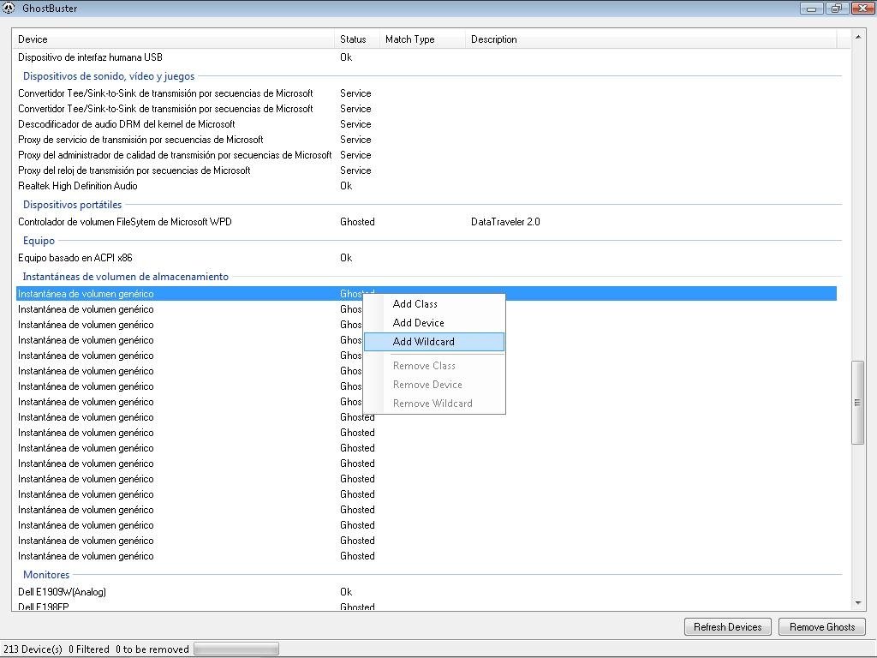Image resolution: width=877 pixels, height=658 pixels.
Task: Select the Controlador de volumen FileSytem WPD row
Action: (427, 222)
